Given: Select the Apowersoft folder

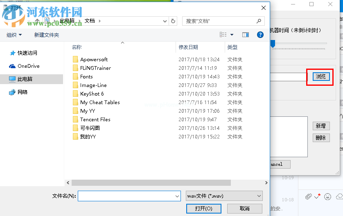Looking at the screenshot, I should tap(94, 59).
